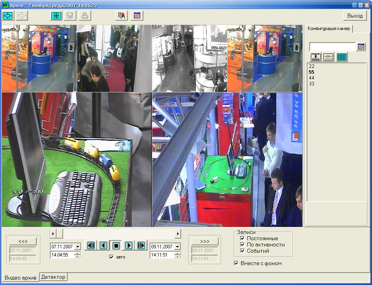Click the printer icon in toolbar
The width and height of the screenshot is (372, 285).
click(x=85, y=16)
